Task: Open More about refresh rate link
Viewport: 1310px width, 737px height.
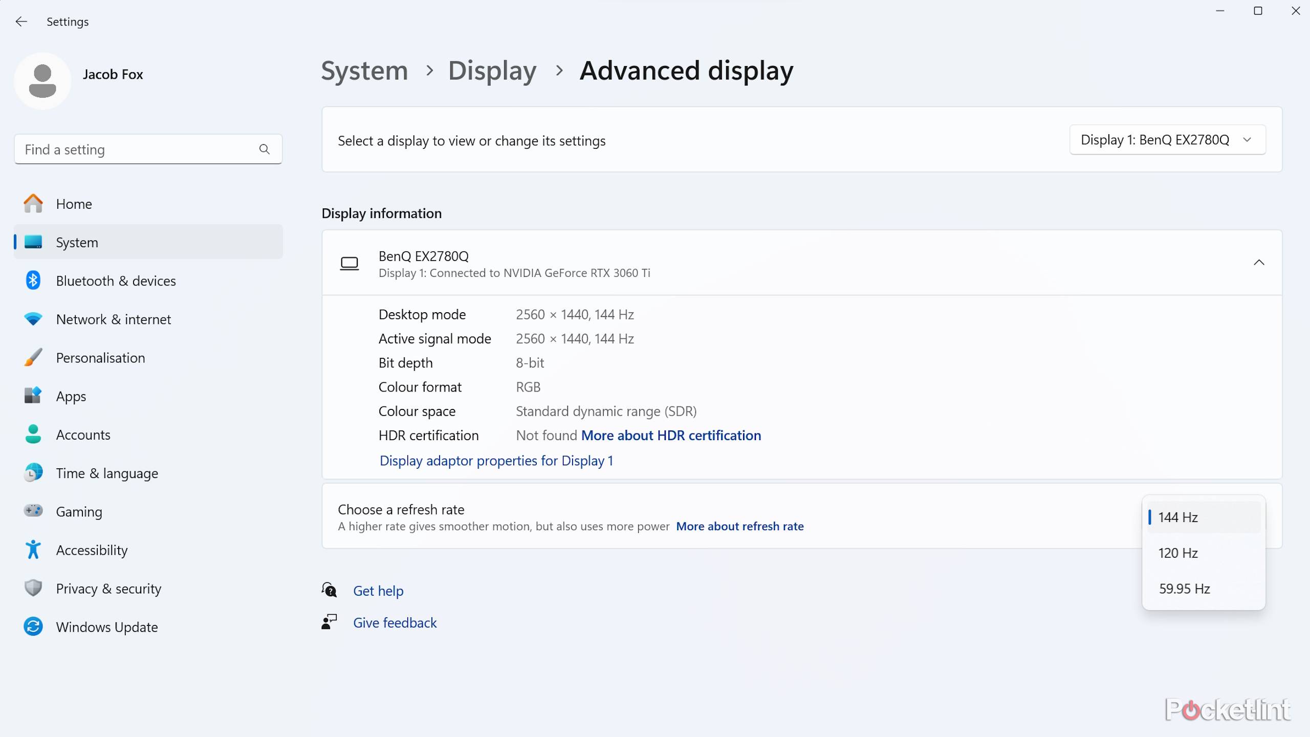Action: [739, 526]
